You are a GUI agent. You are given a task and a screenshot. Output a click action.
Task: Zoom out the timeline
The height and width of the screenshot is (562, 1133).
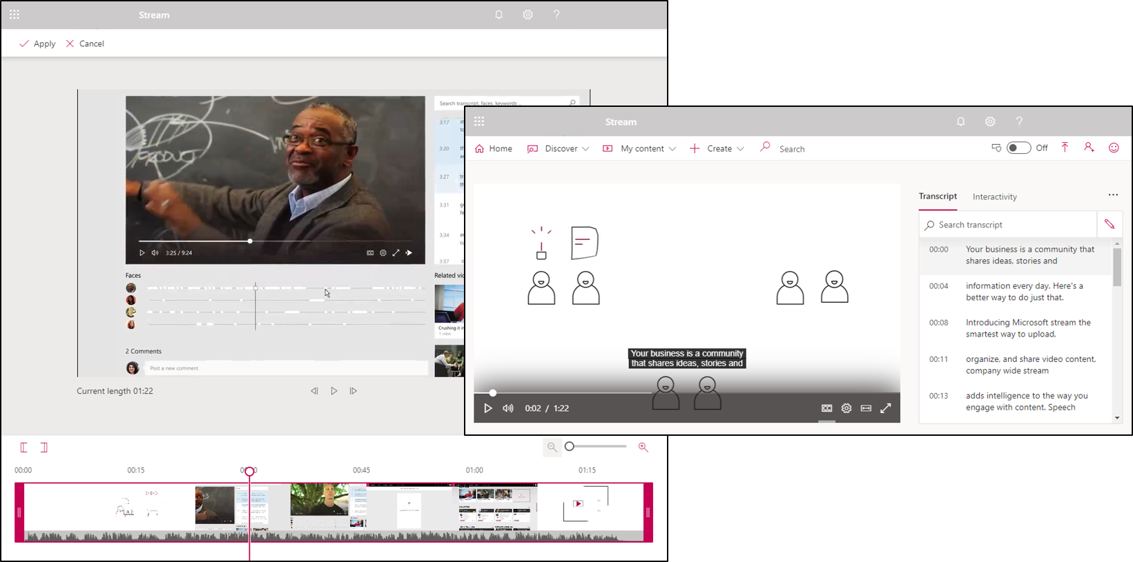click(552, 447)
